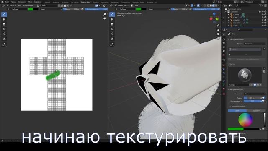Select Fill tool in image editor toolbar

pyautogui.click(x=4, y=34)
